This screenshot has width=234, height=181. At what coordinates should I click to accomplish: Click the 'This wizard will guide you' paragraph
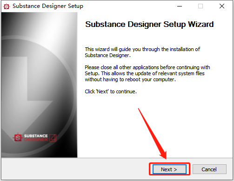click(142, 52)
